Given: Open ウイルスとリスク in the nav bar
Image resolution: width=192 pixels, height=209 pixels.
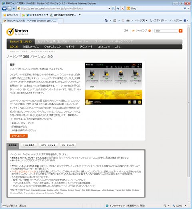Looking at the screenshot, I should point(52,46).
